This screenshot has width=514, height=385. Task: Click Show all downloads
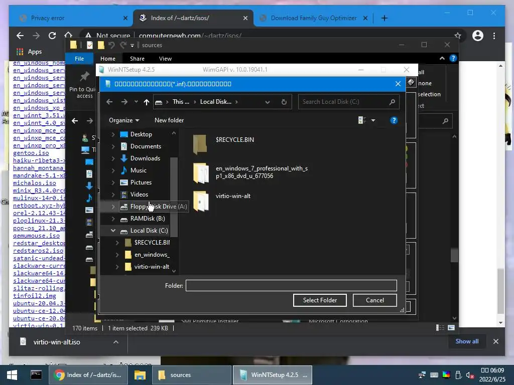click(467, 341)
